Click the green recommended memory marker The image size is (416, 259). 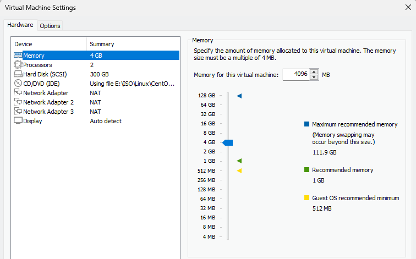(239, 161)
